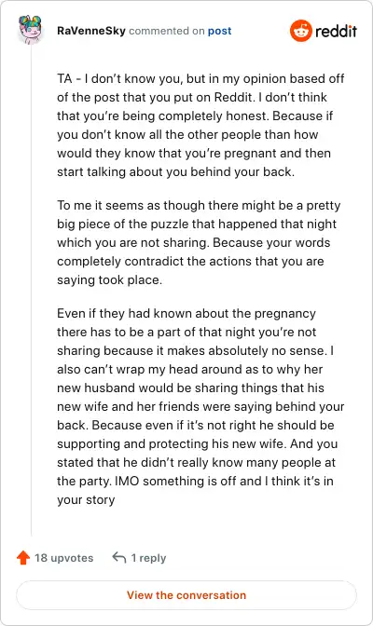Click the orange upvote arrow icon
Screen dimensions: 373x626
pyautogui.click(x=23, y=557)
